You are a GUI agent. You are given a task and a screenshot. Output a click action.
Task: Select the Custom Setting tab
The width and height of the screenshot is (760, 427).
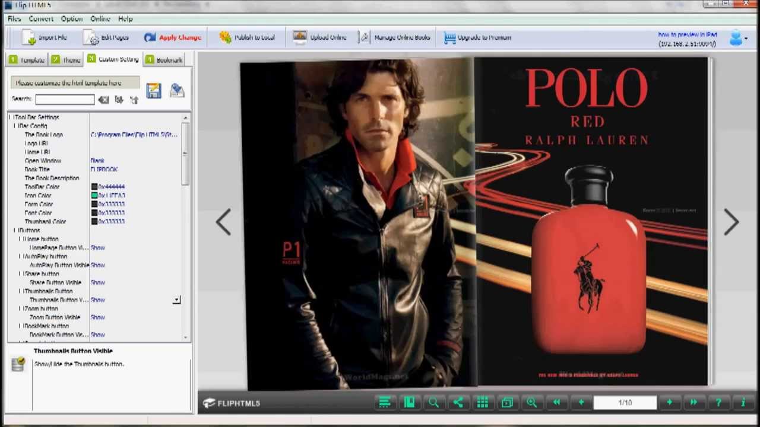coord(113,59)
